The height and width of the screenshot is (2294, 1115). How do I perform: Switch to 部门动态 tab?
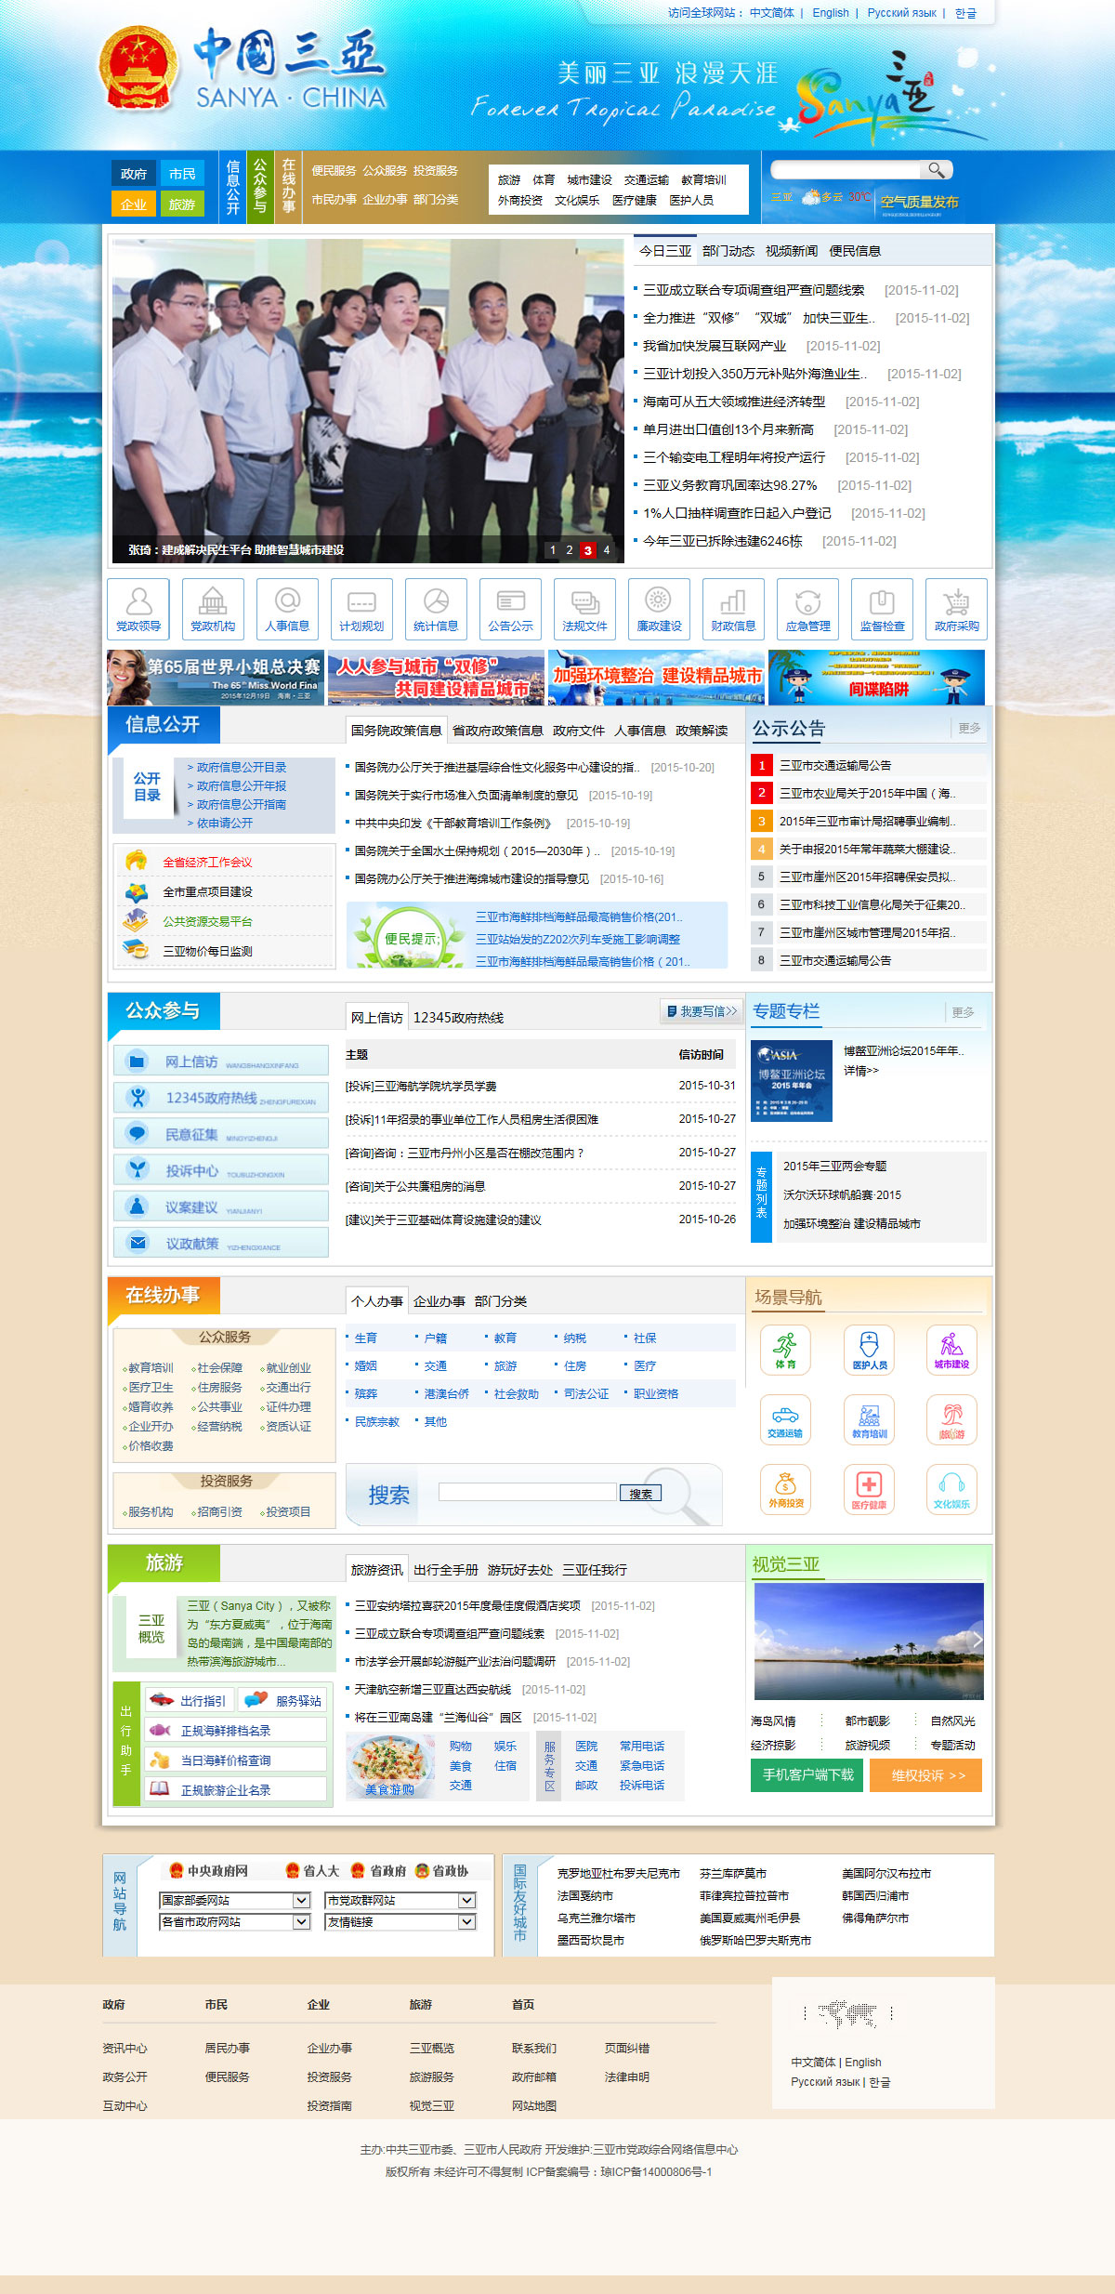pos(728,251)
